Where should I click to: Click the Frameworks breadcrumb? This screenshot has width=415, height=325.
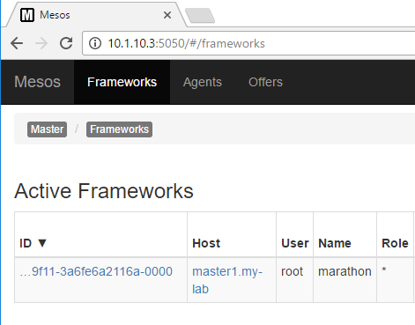[x=119, y=129]
